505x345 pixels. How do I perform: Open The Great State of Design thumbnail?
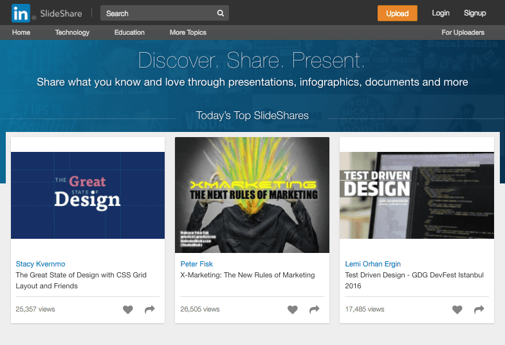pyautogui.click(x=87, y=195)
